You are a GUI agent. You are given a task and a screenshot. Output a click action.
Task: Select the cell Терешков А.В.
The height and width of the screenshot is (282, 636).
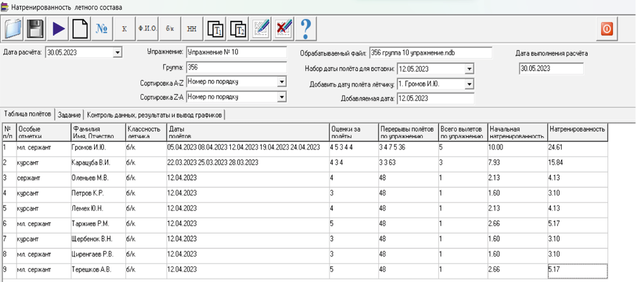click(x=97, y=271)
